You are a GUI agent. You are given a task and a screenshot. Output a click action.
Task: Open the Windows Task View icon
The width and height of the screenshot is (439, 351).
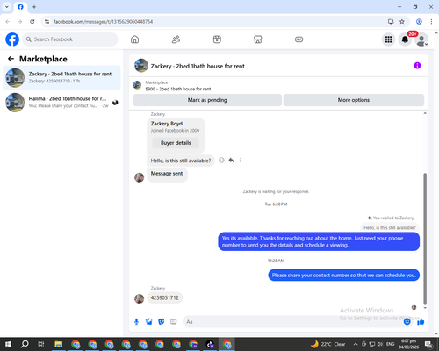pos(41,344)
